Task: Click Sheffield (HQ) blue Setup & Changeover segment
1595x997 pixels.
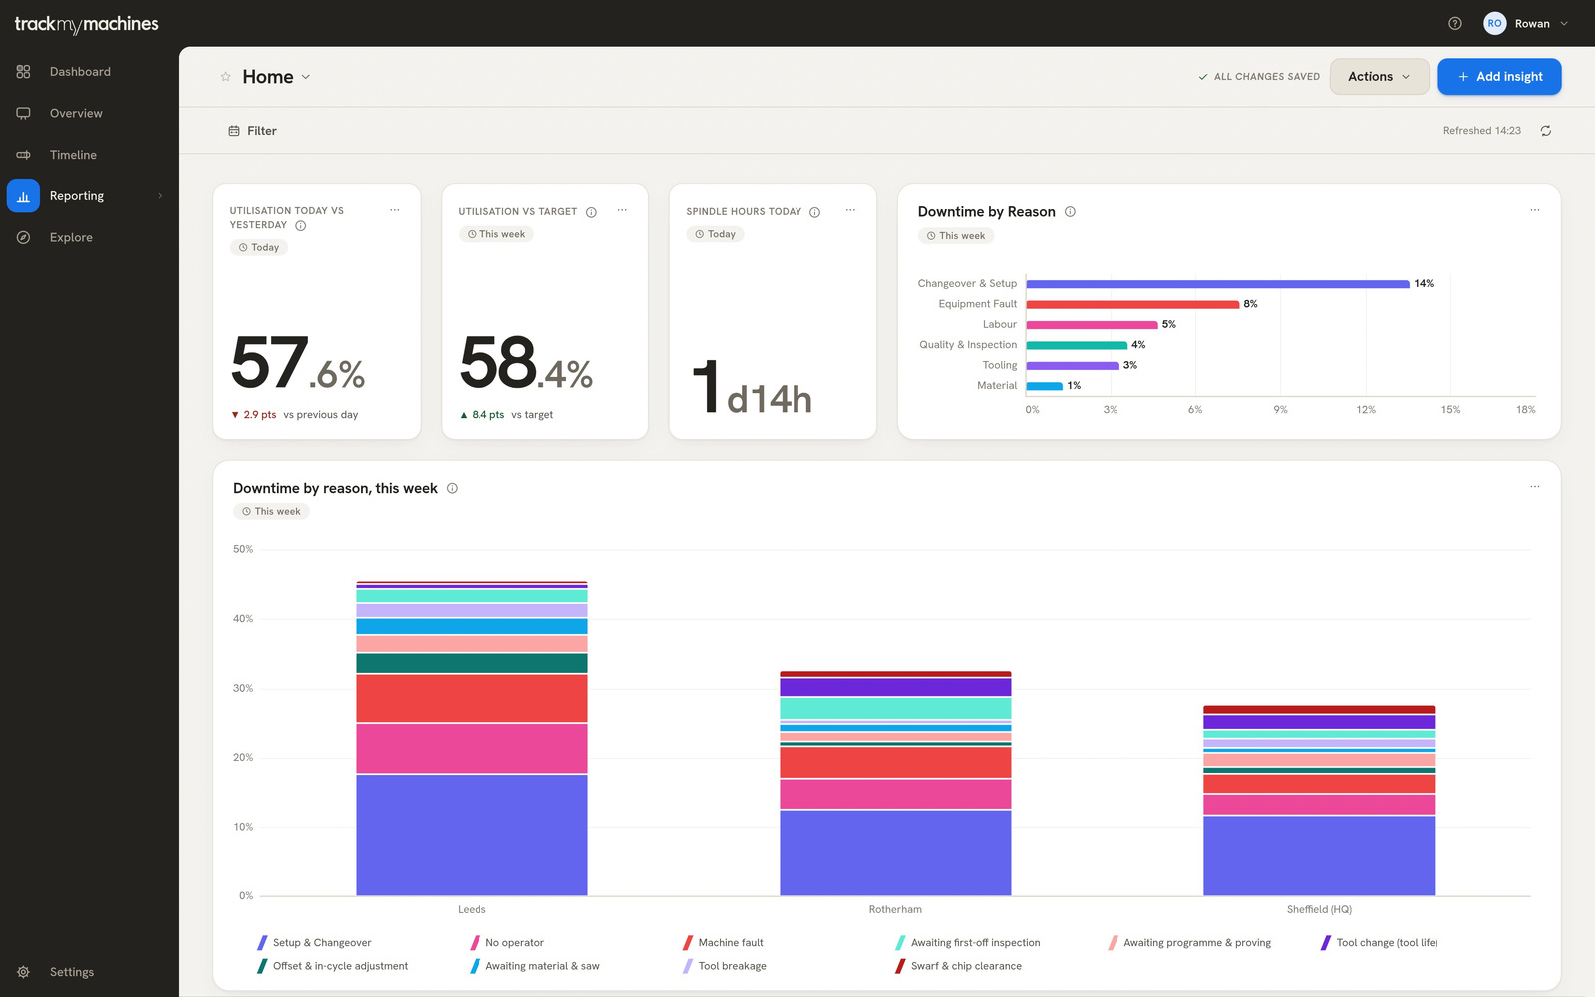Action: pos(1319,855)
